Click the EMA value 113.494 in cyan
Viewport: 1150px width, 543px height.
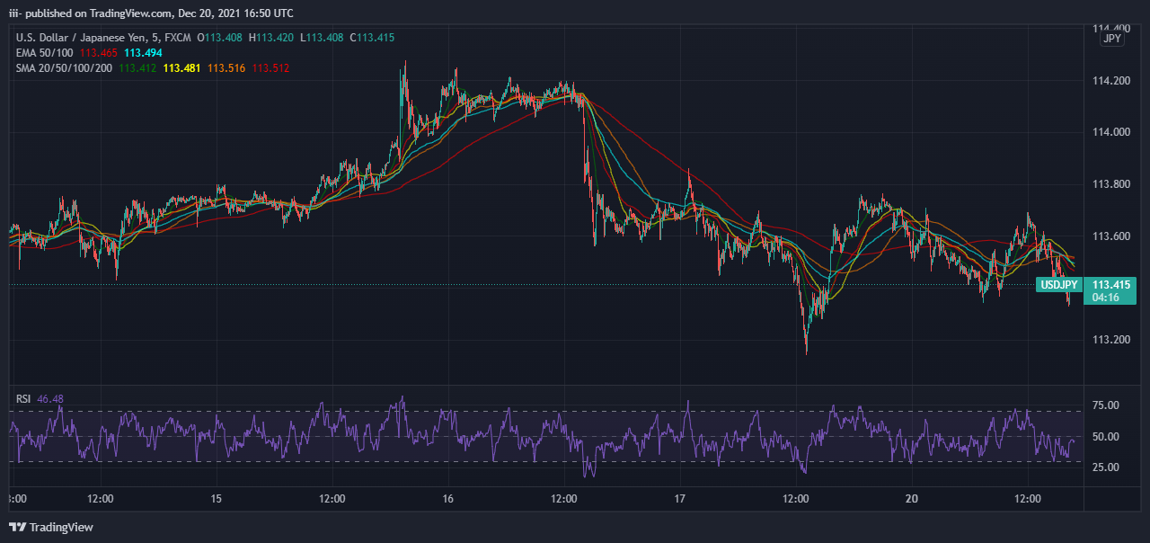[x=142, y=53]
